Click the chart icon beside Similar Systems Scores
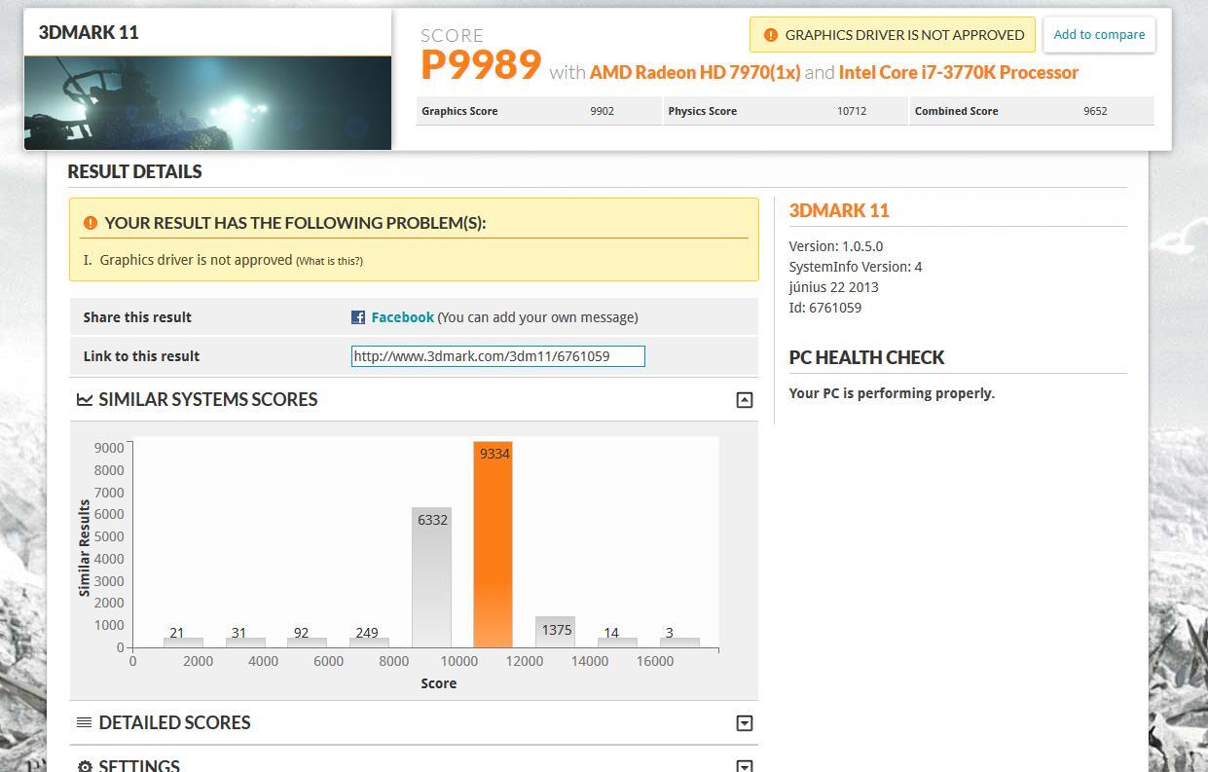 coord(85,399)
